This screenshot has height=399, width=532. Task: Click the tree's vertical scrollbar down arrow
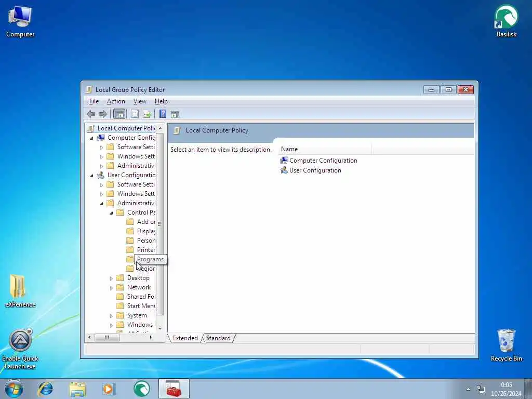[x=160, y=328]
